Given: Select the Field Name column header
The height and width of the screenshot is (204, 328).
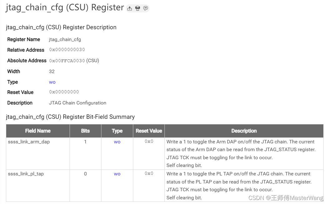Looking at the screenshot, I should [37, 131].
